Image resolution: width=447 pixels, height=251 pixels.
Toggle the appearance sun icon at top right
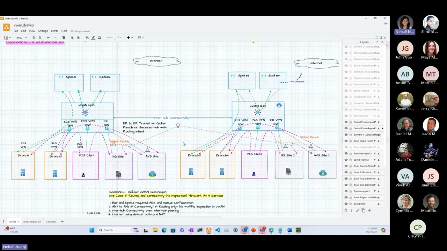click(386, 24)
